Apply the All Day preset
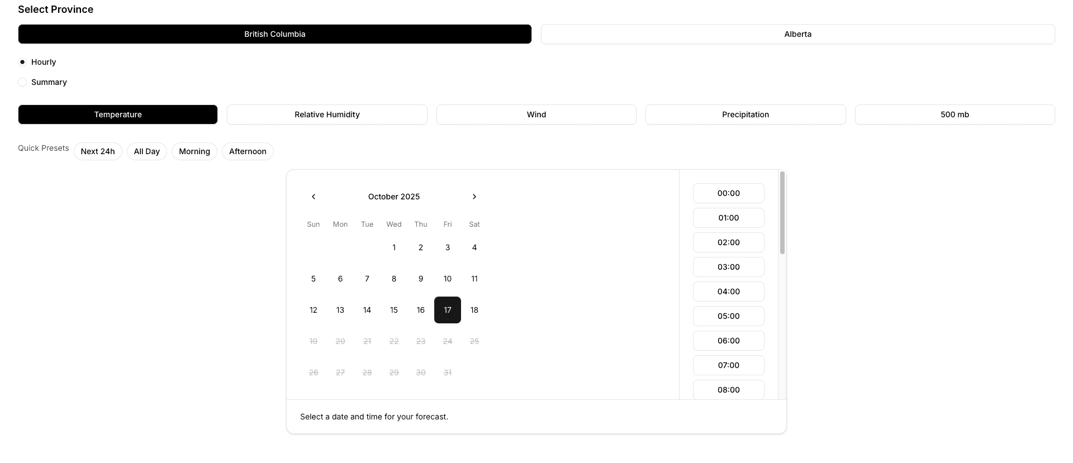This screenshot has width=1073, height=463. click(x=147, y=151)
